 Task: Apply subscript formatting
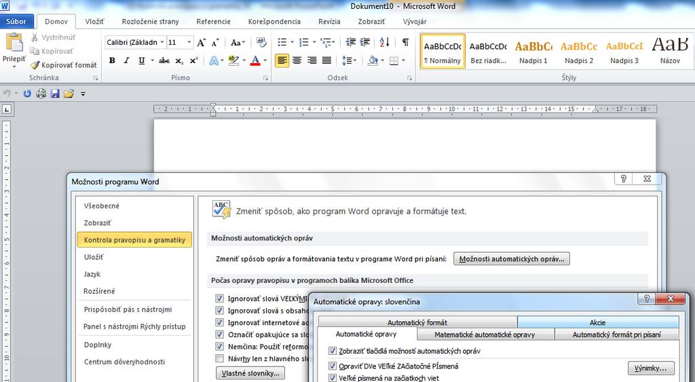click(x=179, y=60)
